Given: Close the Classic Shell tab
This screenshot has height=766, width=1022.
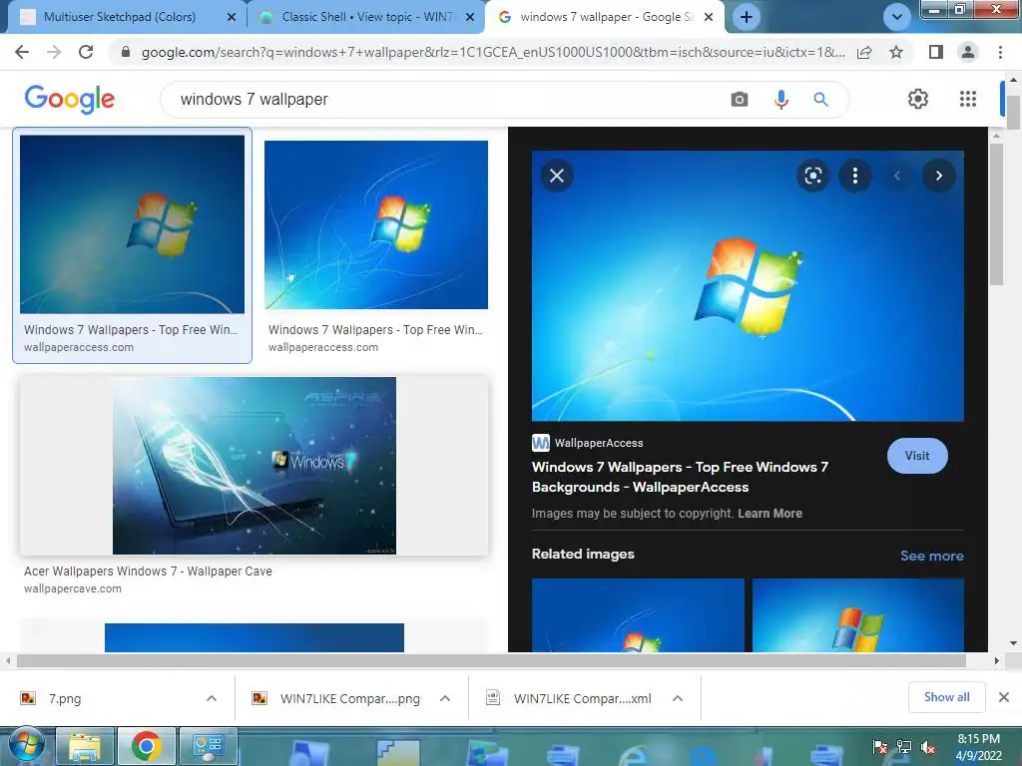Looking at the screenshot, I should (x=470, y=17).
